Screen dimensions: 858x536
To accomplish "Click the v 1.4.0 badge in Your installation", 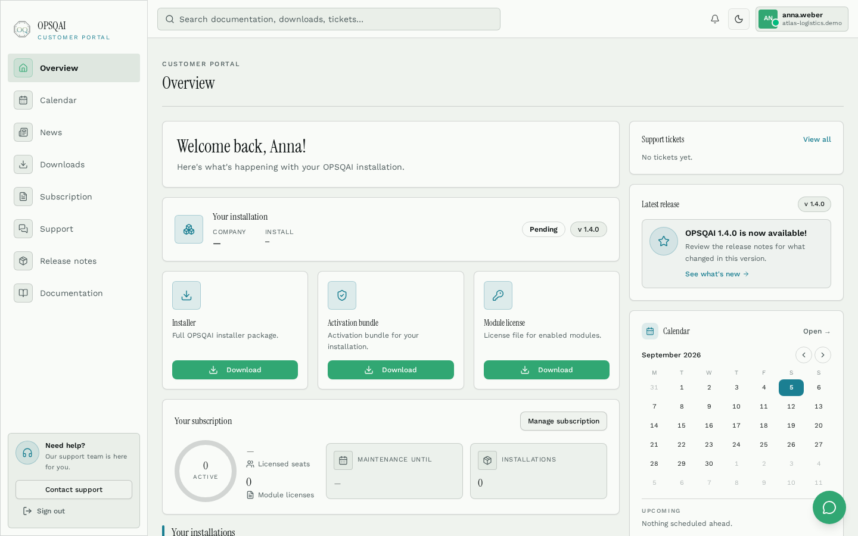I will pyautogui.click(x=589, y=229).
